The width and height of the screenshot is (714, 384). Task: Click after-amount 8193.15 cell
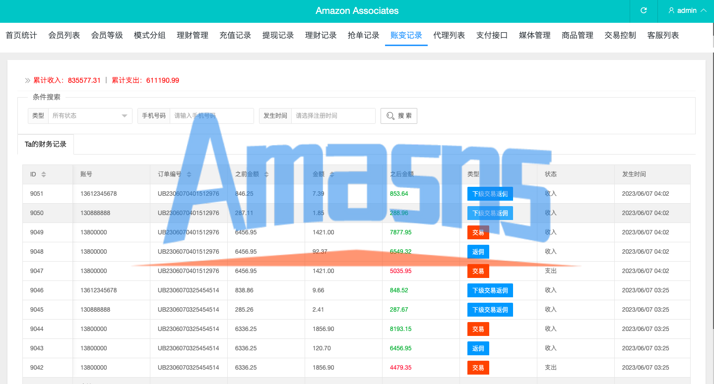tap(401, 329)
